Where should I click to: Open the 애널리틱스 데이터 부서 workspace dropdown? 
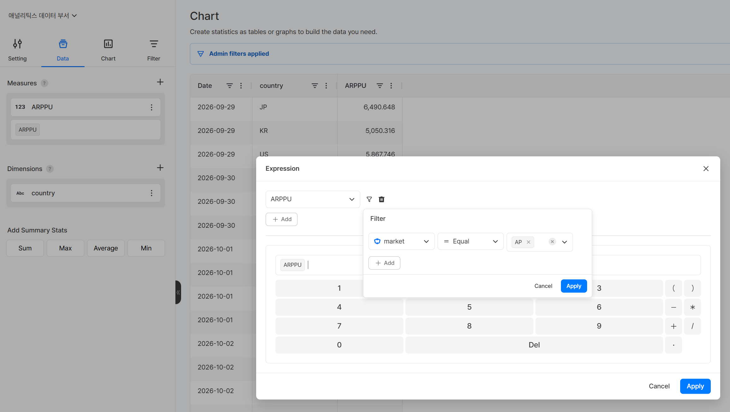tap(43, 15)
